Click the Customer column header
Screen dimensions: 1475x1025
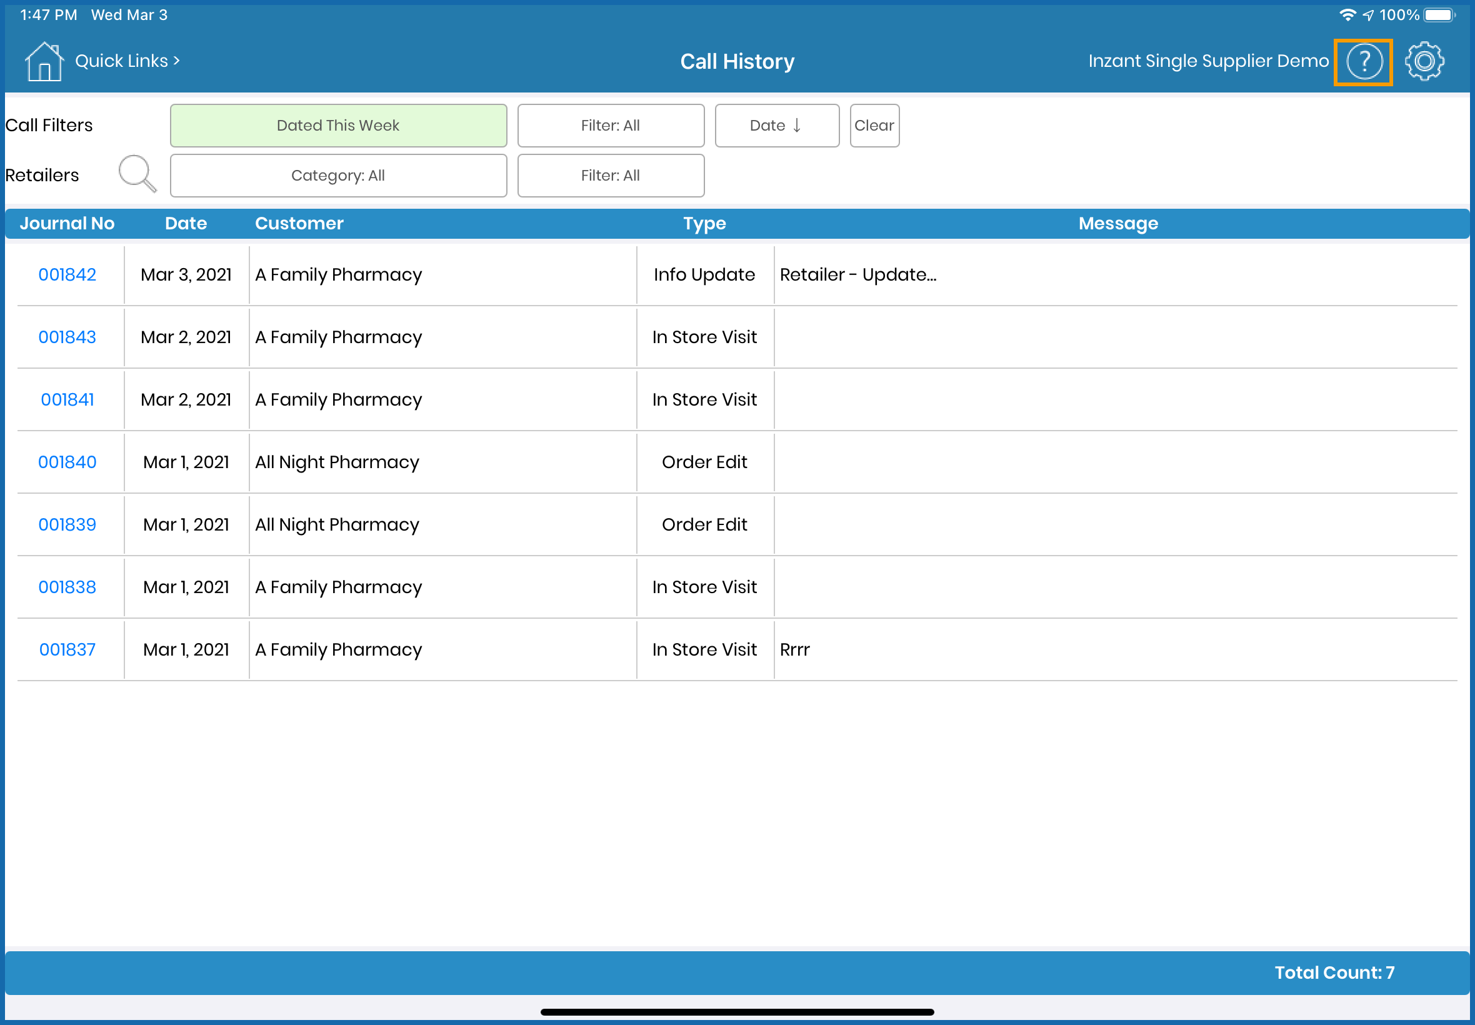pos(299,224)
